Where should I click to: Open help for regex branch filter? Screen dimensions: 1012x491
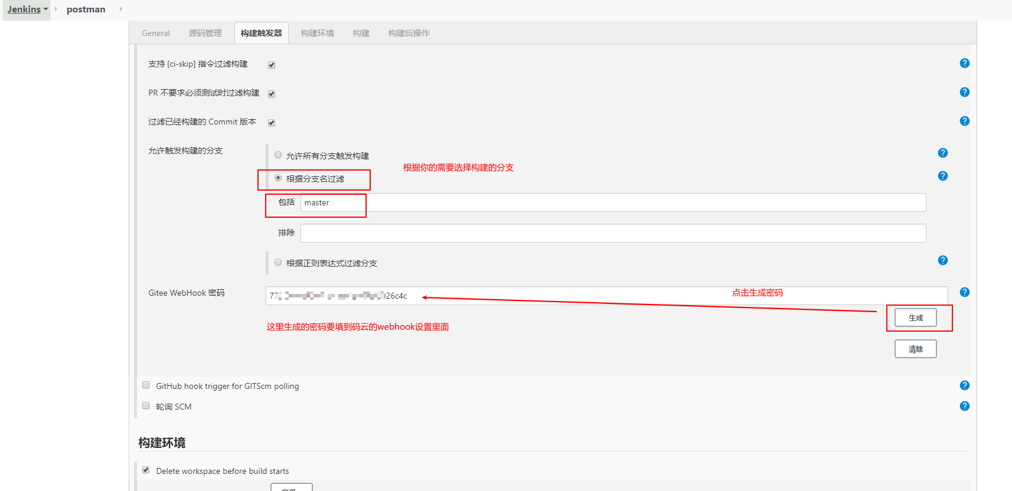click(x=942, y=260)
